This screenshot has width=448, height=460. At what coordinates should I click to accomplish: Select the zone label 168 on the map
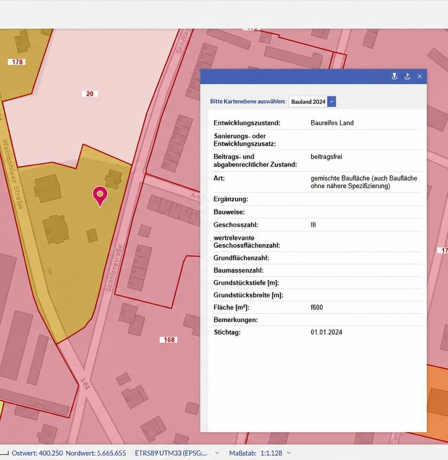[x=169, y=340]
